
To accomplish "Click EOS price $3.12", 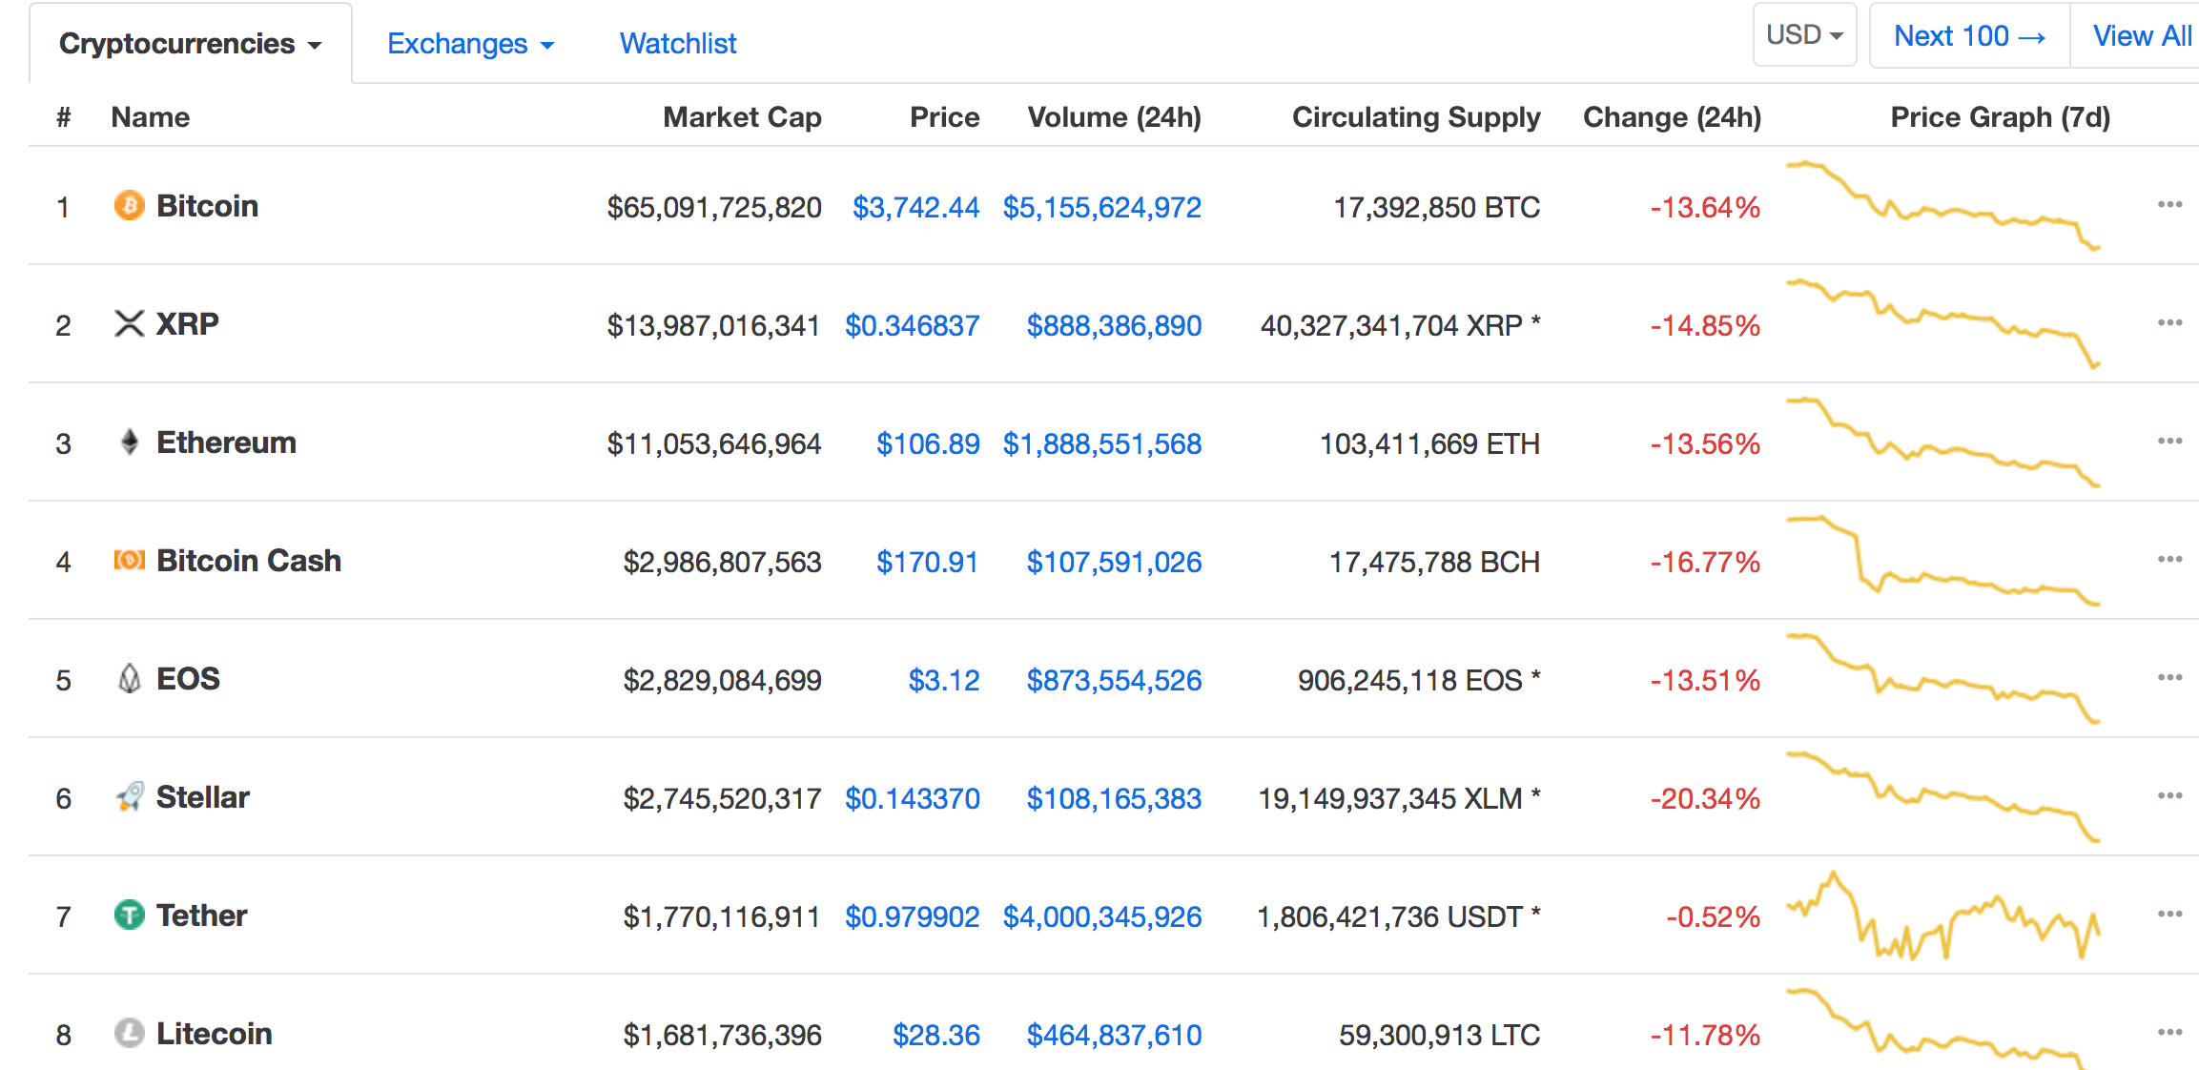I will point(944,680).
